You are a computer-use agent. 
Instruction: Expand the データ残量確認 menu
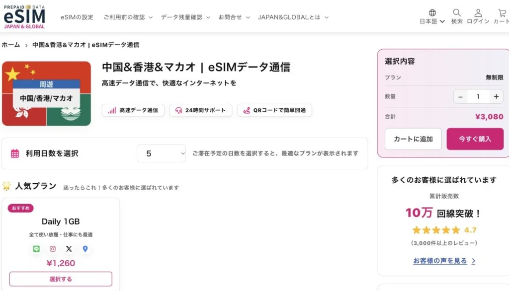tap(185, 17)
